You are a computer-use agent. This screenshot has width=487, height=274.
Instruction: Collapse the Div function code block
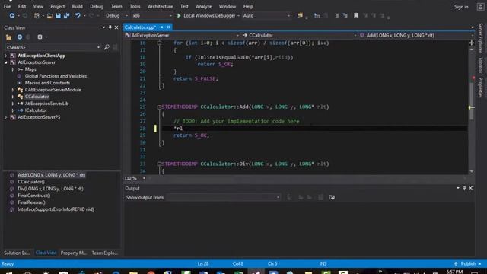pyautogui.click(x=159, y=164)
